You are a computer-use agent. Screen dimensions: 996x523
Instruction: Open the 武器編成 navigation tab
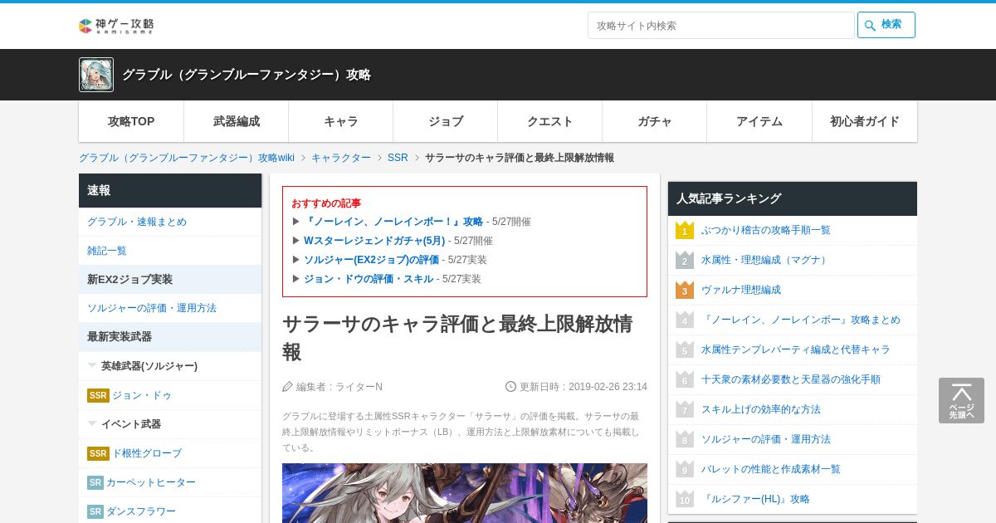point(237,121)
